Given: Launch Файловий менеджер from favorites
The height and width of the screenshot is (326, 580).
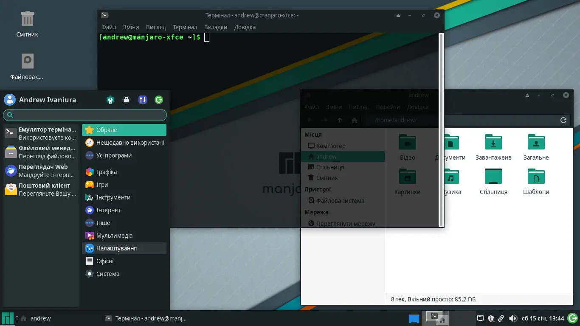Looking at the screenshot, I should click(41, 152).
